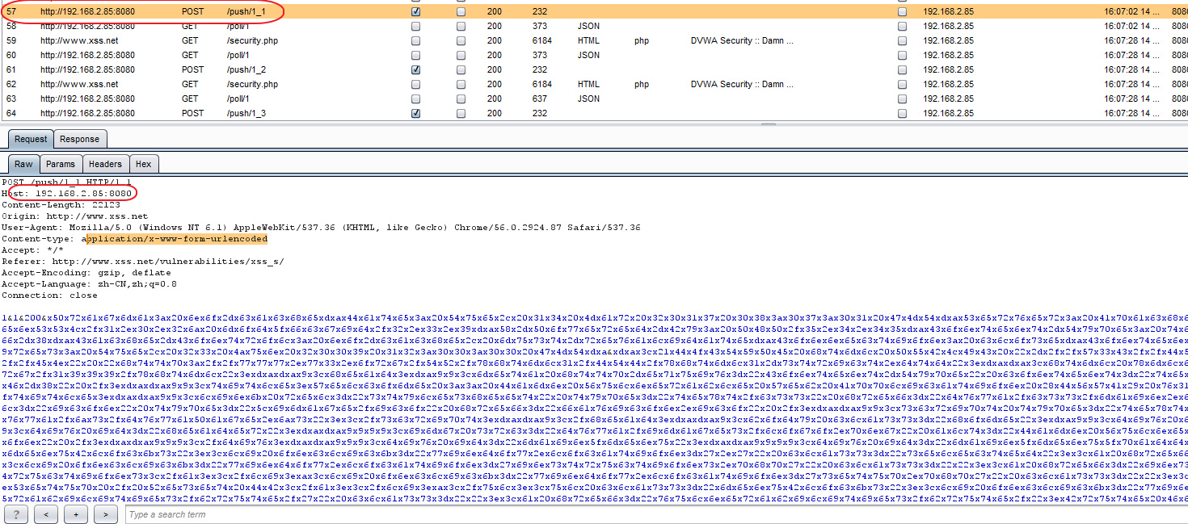Select history row 61 POST /push/1_2
Screen dimensions: 1188x524
246,69
